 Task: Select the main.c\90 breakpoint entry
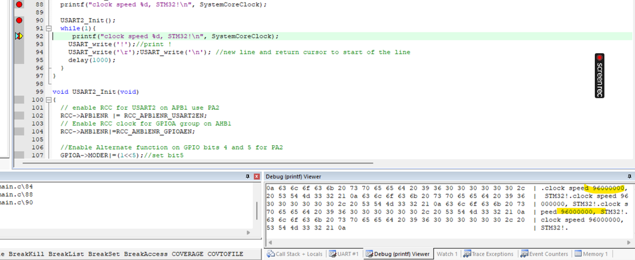(17, 202)
